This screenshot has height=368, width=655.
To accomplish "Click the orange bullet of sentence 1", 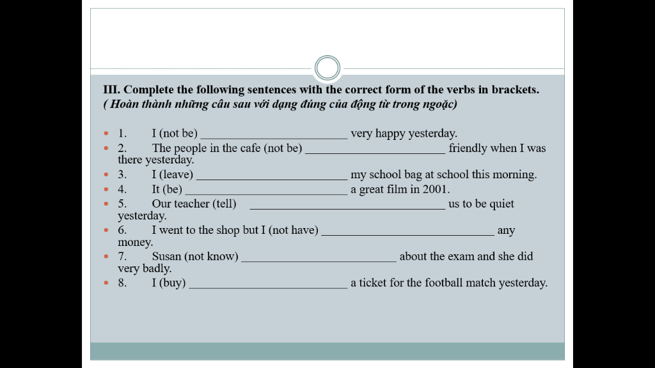I will pyautogui.click(x=106, y=134).
